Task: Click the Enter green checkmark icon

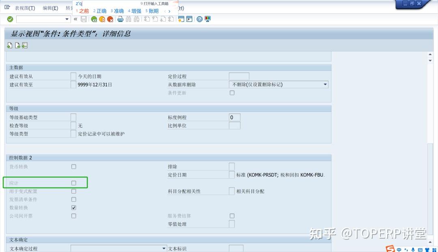Action: [x=10, y=19]
